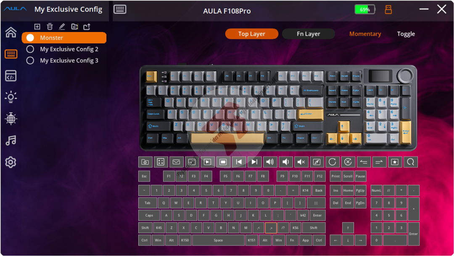Image resolution: width=454 pixels, height=256 pixels.
Task: Click the battery level indicator showing 69%
Action: (x=365, y=10)
